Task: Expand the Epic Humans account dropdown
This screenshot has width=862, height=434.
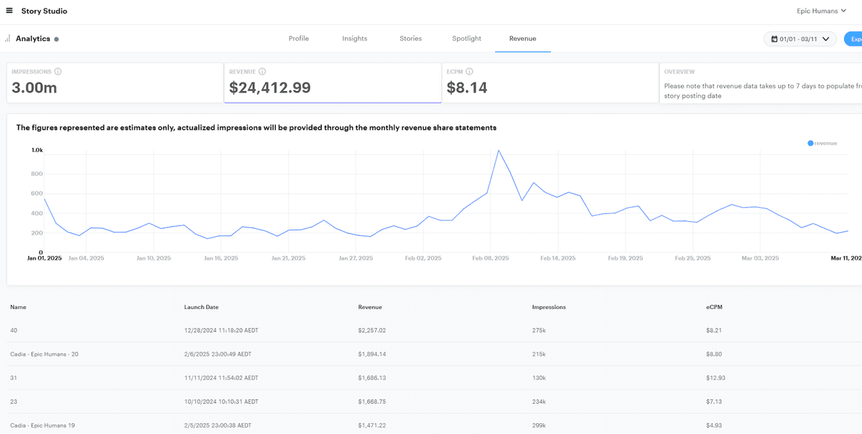Action: (x=822, y=11)
